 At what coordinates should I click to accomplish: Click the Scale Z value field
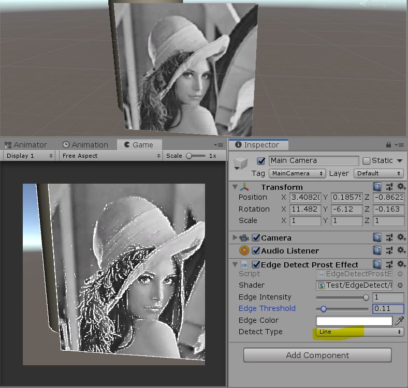pyautogui.click(x=388, y=221)
